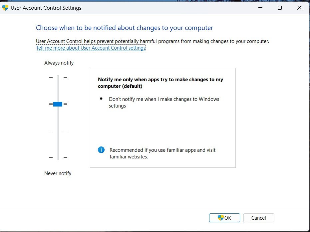Click the 'Never notify' label
The width and height of the screenshot is (310, 232).
click(58, 173)
